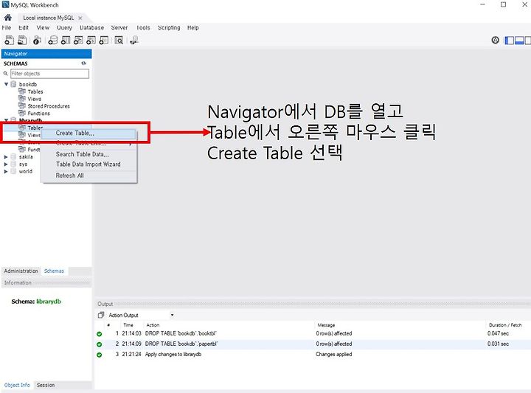Click Stored Procedures folder icon under bookdb
This screenshot has width=531, height=393.
tap(22, 106)
